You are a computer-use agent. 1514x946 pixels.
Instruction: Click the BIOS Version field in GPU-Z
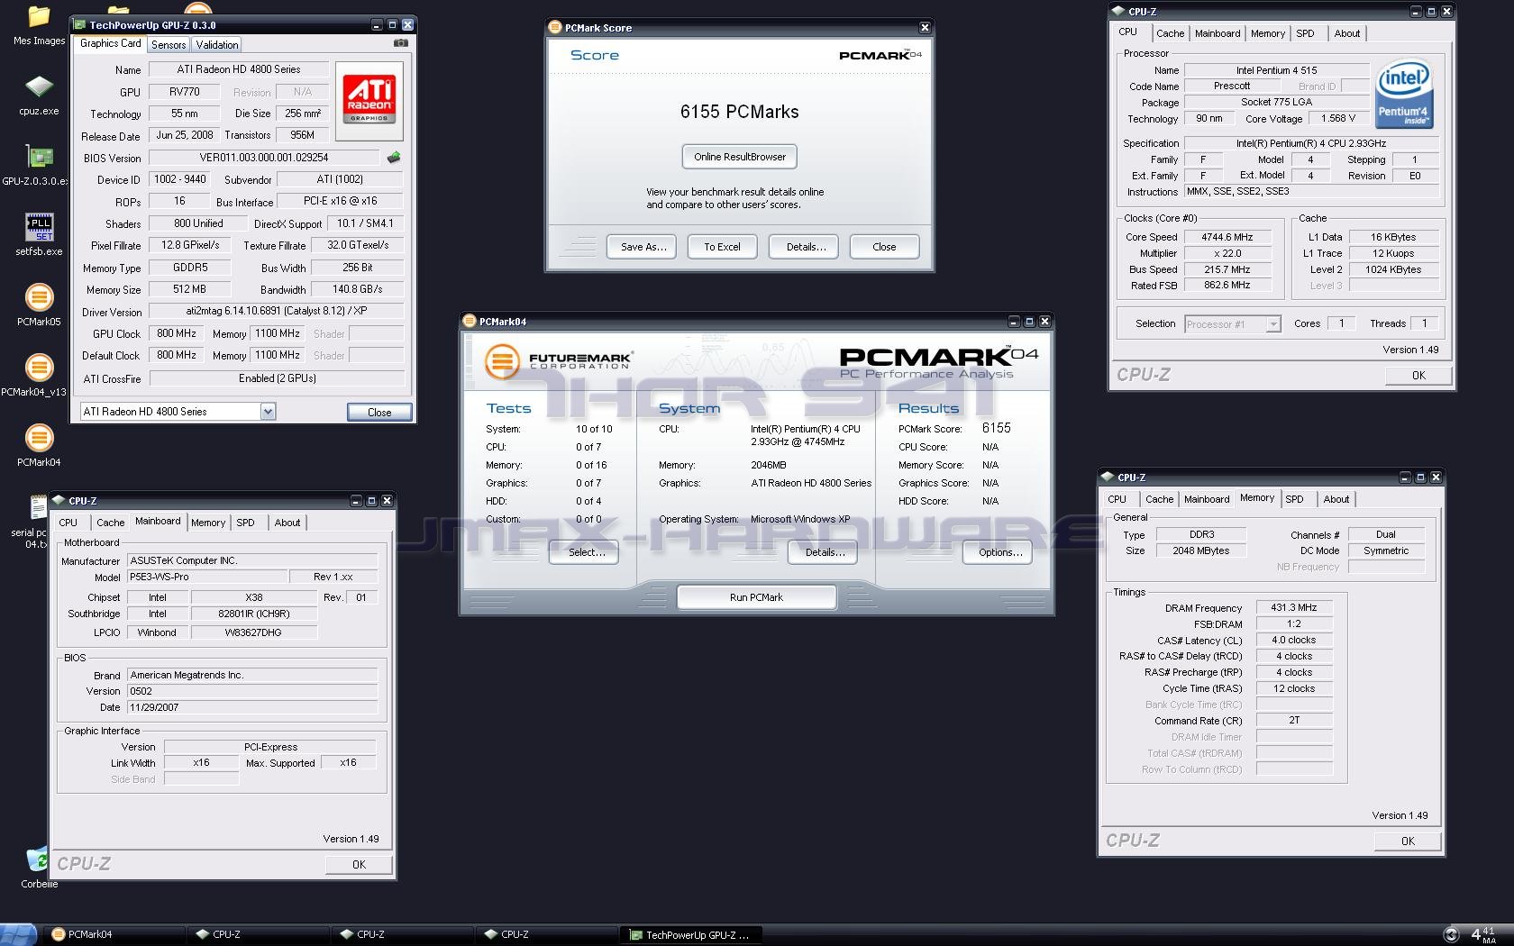click(264, 158)
